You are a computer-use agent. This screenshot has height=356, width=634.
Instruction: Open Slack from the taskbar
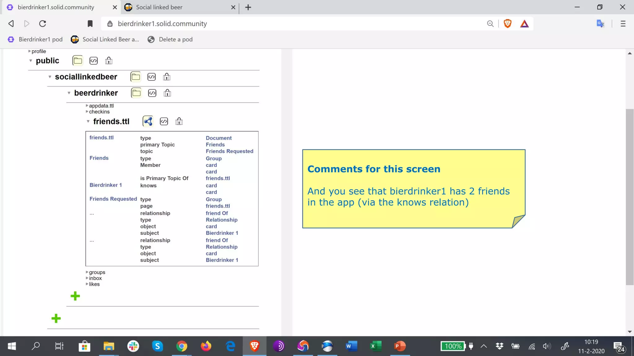[x=133, y=346]
